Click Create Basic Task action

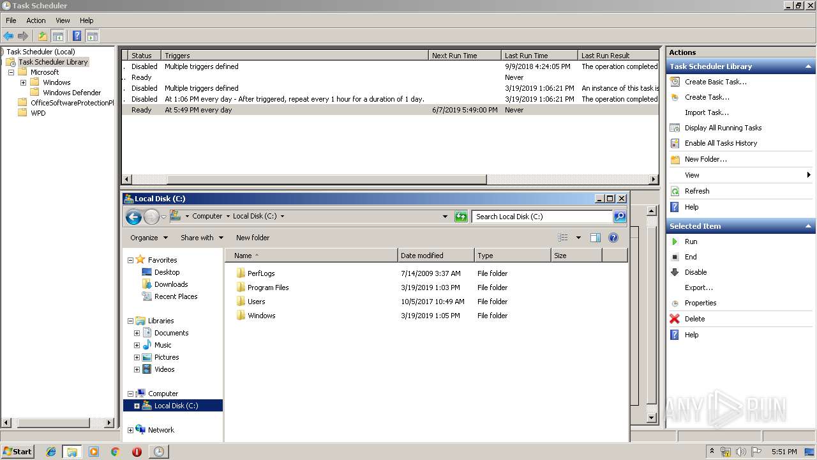pyautogui.click(x=716, y=82)
